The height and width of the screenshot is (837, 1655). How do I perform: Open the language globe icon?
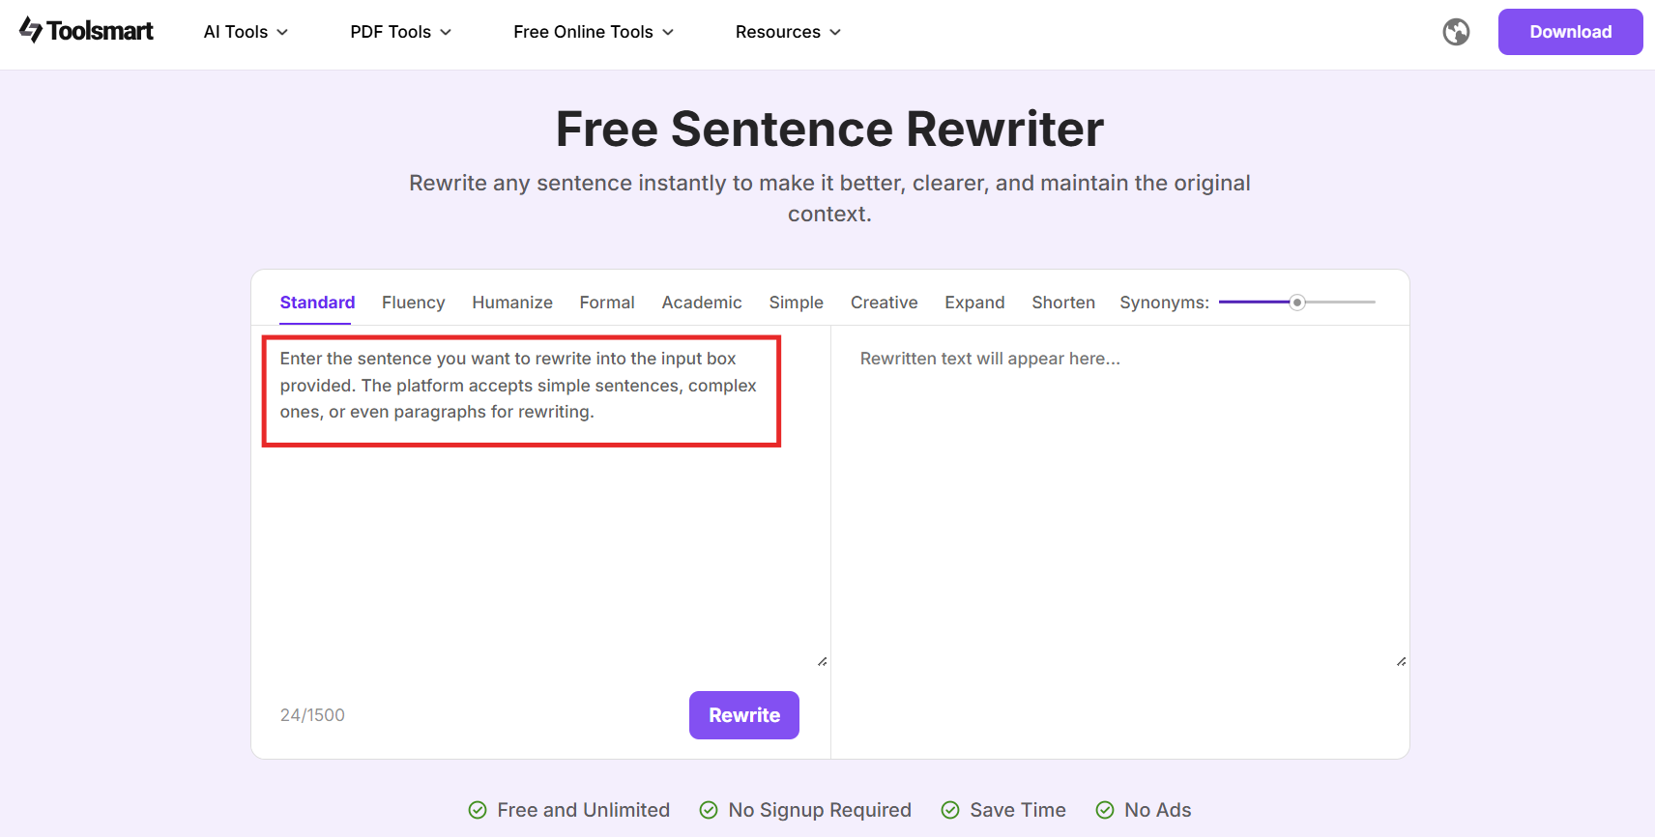(x=1456, y=32)
